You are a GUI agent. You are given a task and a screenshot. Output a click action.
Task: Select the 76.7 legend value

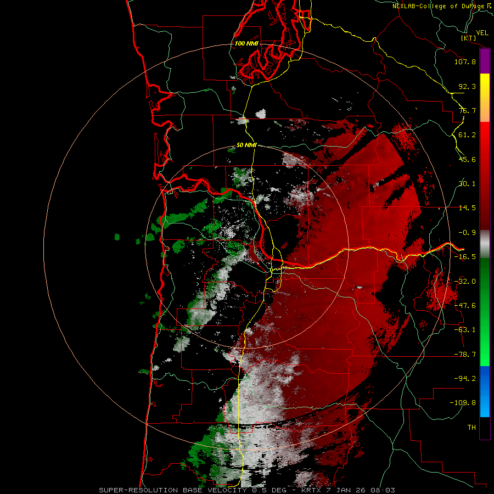click(467, 110)
